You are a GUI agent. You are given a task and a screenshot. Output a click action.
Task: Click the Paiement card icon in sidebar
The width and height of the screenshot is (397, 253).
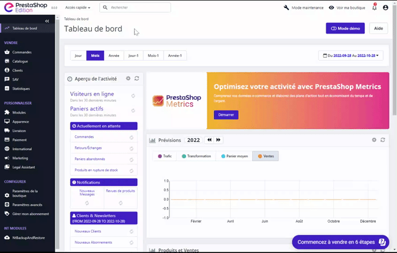[7, 140]
